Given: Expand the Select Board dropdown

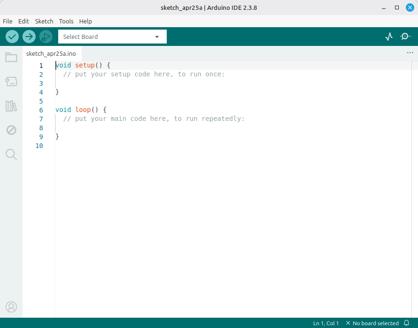Looking at the screenshot, I should (112, 37).
